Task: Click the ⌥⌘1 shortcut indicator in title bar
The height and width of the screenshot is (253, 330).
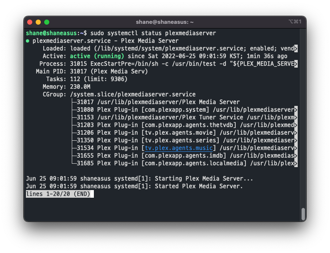Action: 295,22
